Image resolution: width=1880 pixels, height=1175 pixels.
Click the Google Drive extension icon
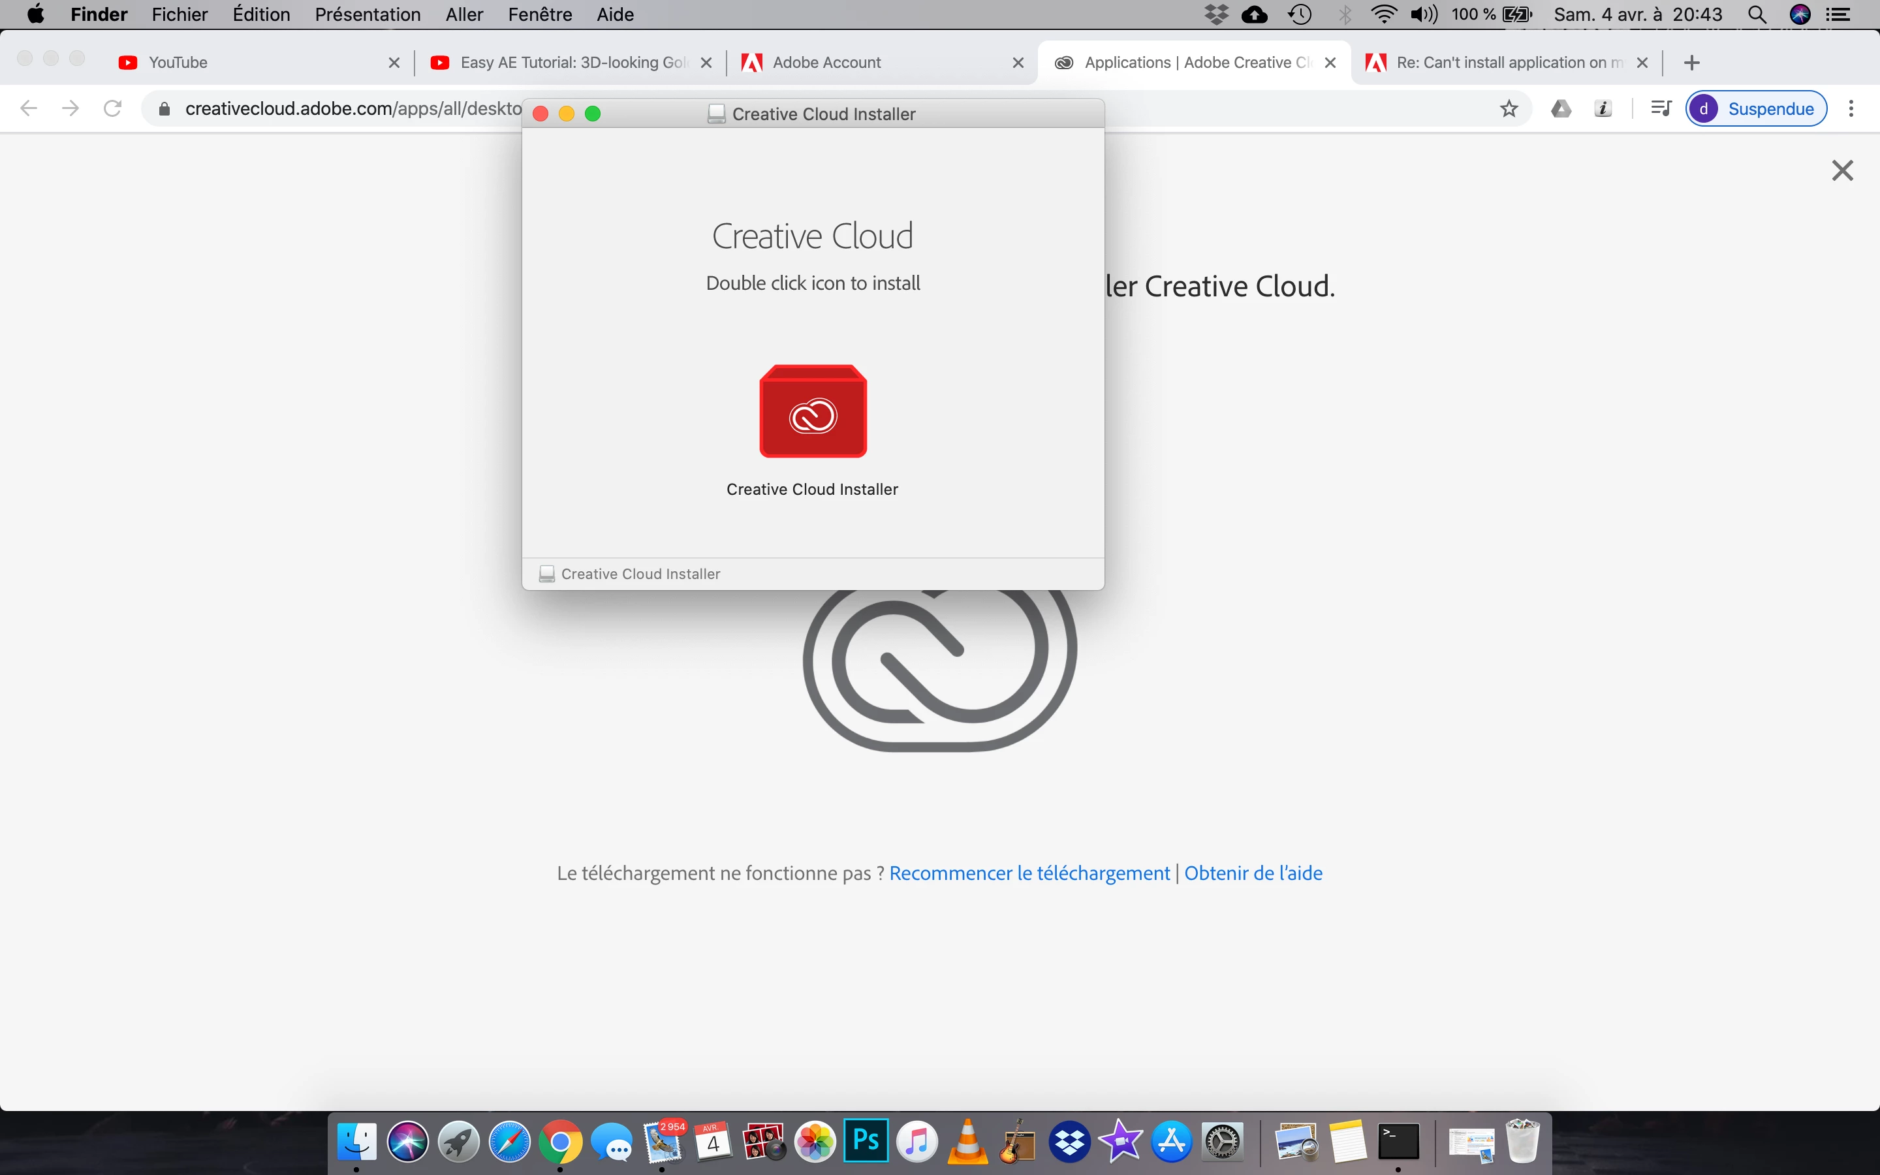click(x=1561, y=109)
